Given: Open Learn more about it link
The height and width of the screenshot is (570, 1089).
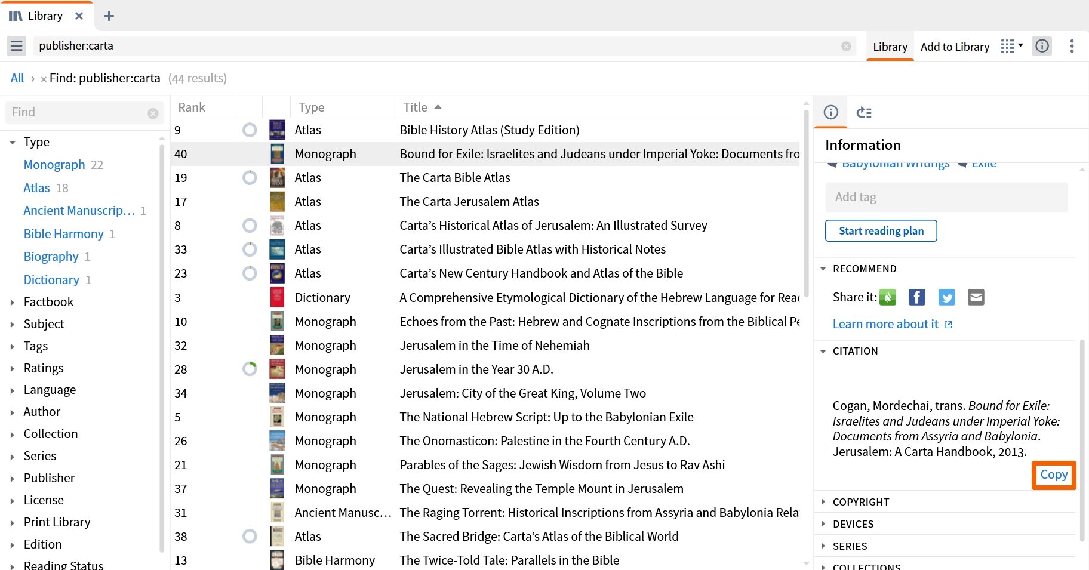Looking at the screenshot, I should (892, 324).
